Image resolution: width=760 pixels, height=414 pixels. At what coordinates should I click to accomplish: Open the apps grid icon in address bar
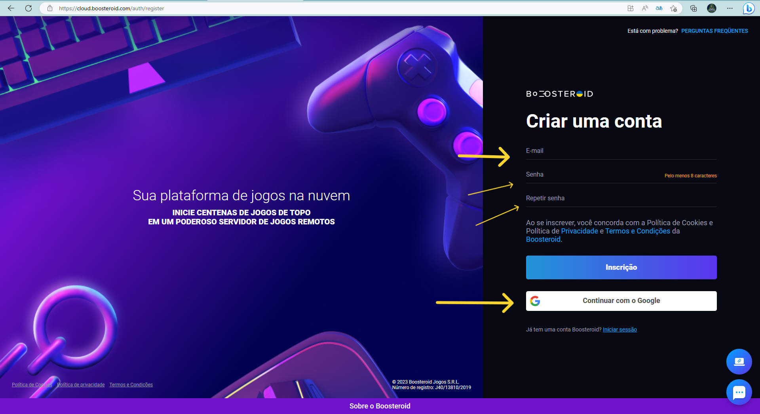[x=631, y=8]
